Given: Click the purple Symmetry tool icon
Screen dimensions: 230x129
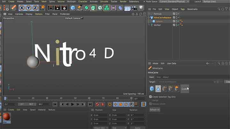Looking at the screenshot, I should 113,8.
